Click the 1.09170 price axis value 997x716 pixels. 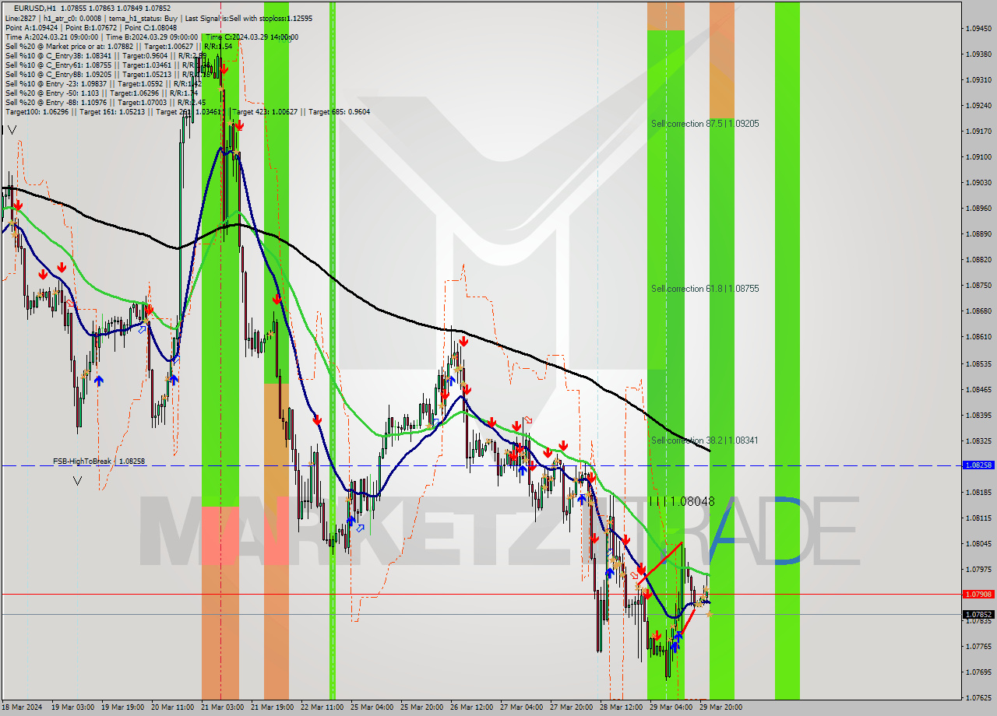point(978,131)
